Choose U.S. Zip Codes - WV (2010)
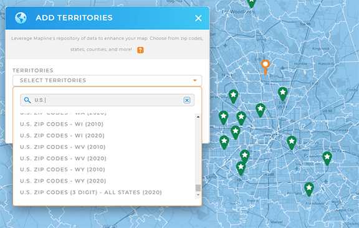Viewport: 359px width, 228px height. pyautogui.click(x=62, y=147)
